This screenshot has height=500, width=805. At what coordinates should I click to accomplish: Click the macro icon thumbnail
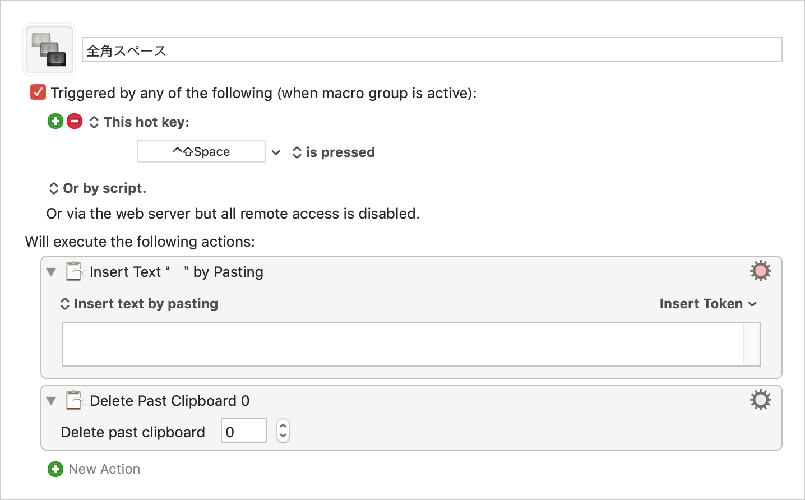(49, 49)
